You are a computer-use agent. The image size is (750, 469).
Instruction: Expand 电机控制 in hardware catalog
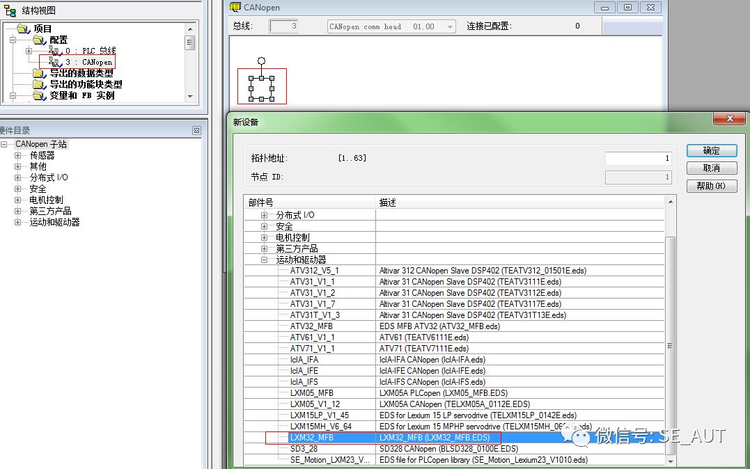[x=17, y=200]
